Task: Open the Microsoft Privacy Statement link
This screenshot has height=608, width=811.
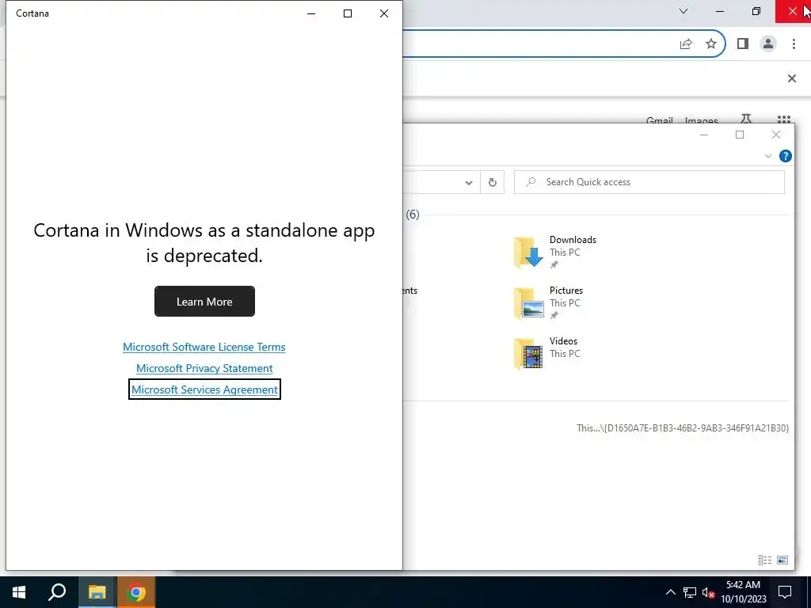Action: (x=204, y=368)
